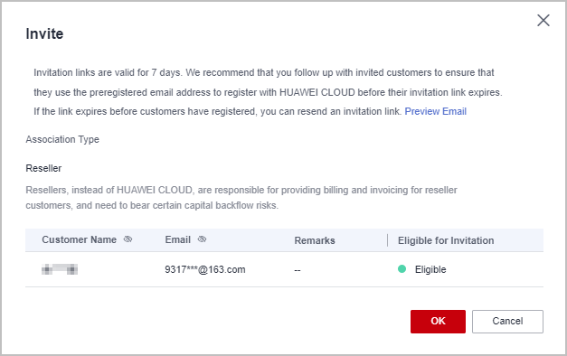
Task: Click the green Eligible status dot
Action: coord(402,269)
